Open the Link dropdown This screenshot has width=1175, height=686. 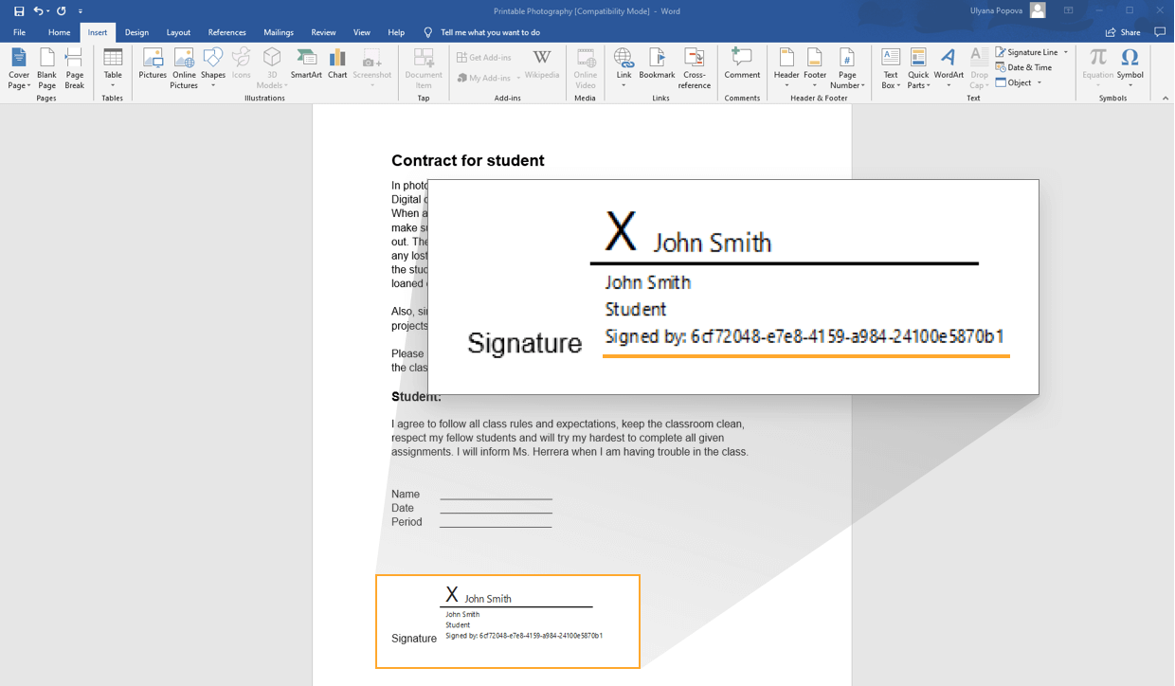coord(624,68)
